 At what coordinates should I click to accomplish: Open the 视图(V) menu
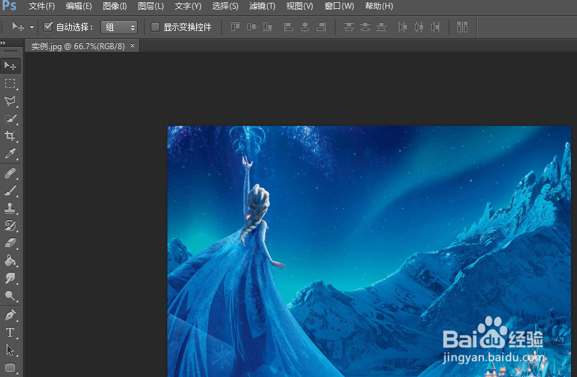click(299, 6)
